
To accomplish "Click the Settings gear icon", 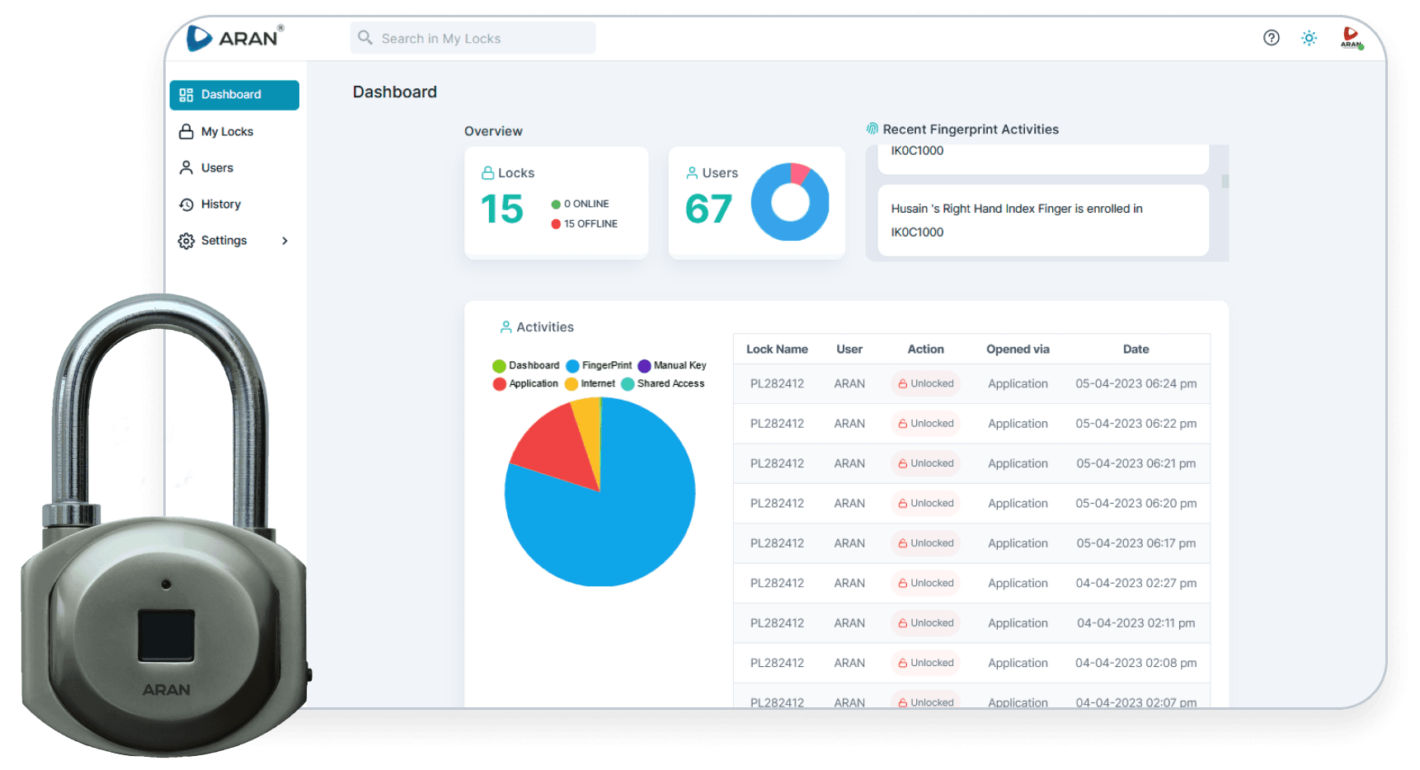I will point(186,241).
